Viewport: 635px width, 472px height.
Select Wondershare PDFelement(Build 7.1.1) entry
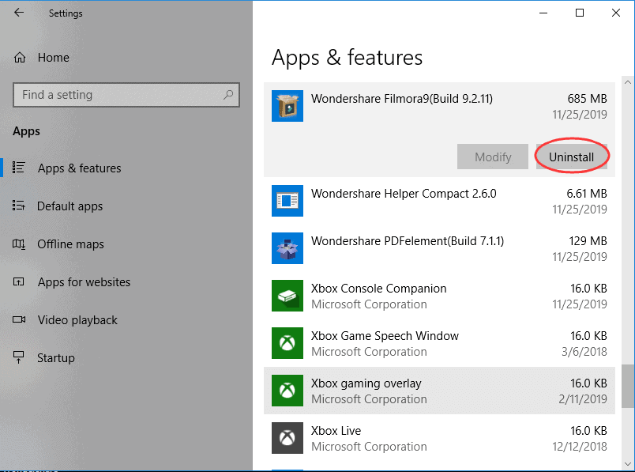tap(439, 248)
